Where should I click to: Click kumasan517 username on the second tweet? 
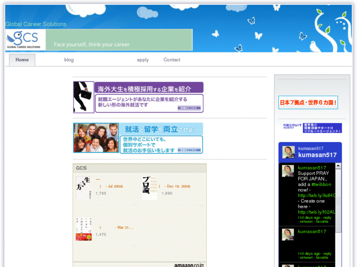tap(312, 232)
